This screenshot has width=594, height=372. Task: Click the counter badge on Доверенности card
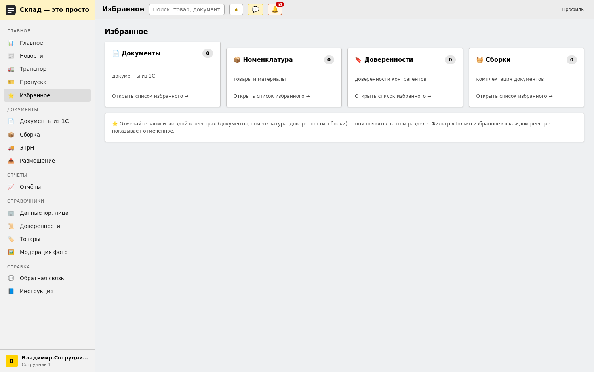450,60
